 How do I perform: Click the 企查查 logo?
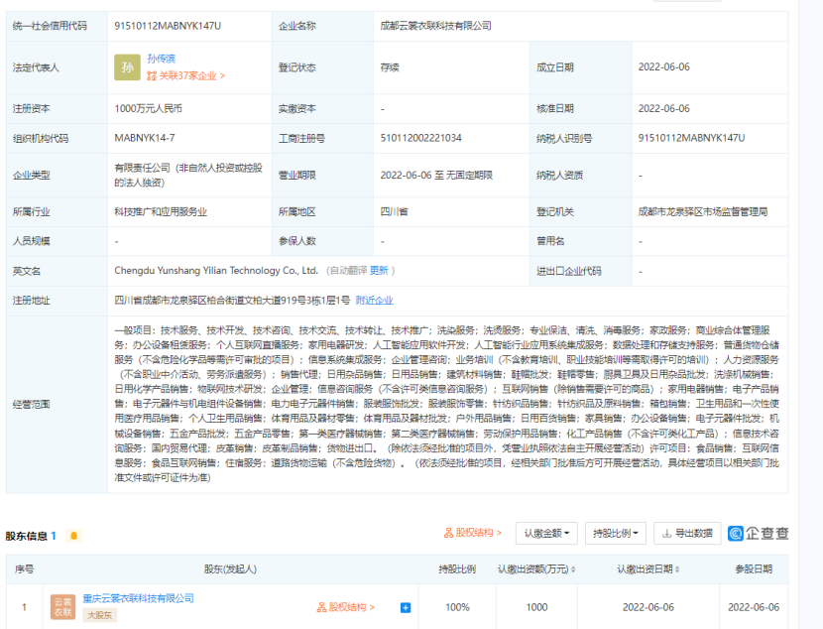click(x=759, y=533)
